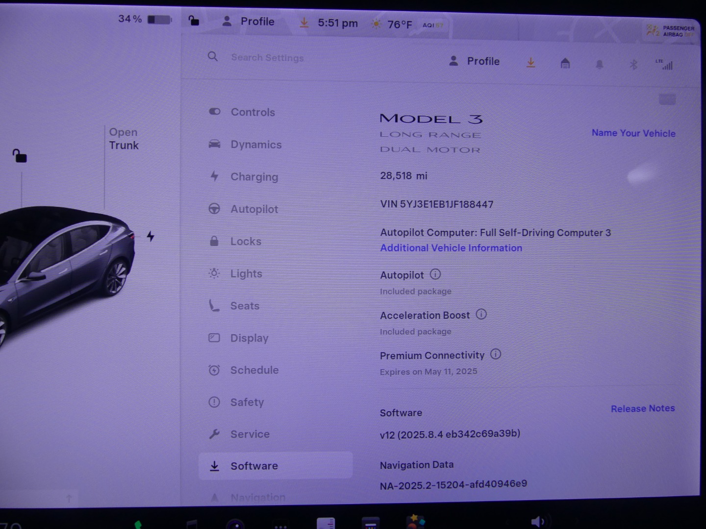706x529 pixels.
Task: Go to Autopilot settings
Action: (x=254, y=209)
